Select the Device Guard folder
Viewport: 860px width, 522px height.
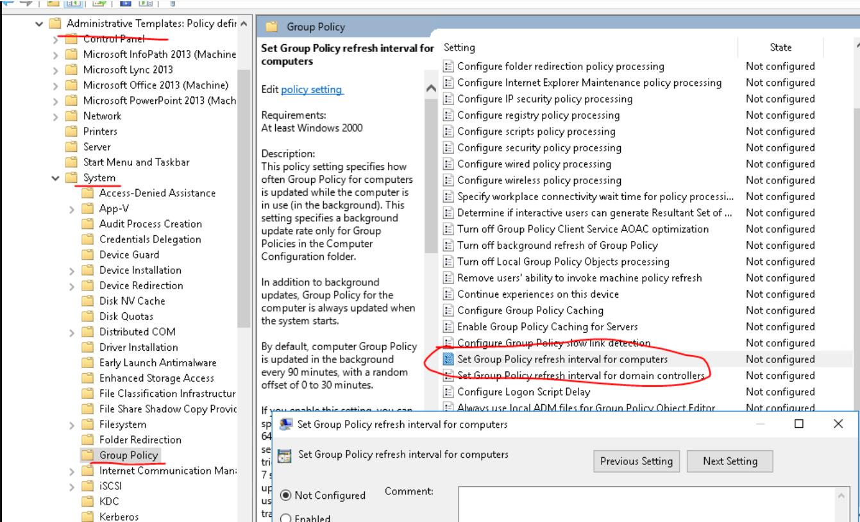129,255
